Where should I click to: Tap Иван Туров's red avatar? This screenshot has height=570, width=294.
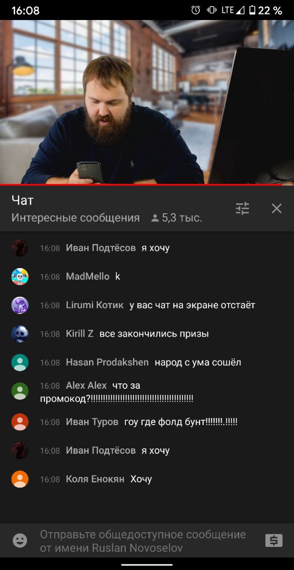20,422
